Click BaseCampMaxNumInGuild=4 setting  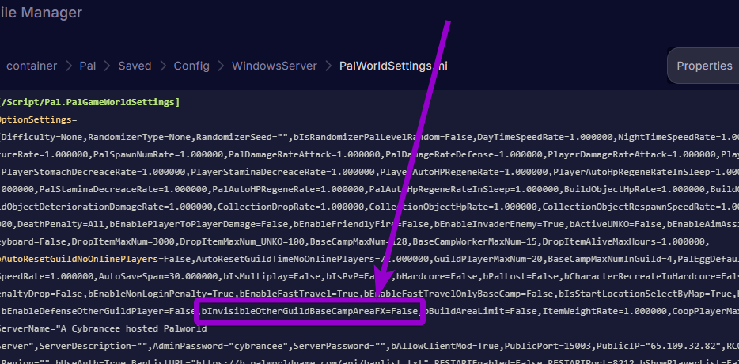pos(609,259)
